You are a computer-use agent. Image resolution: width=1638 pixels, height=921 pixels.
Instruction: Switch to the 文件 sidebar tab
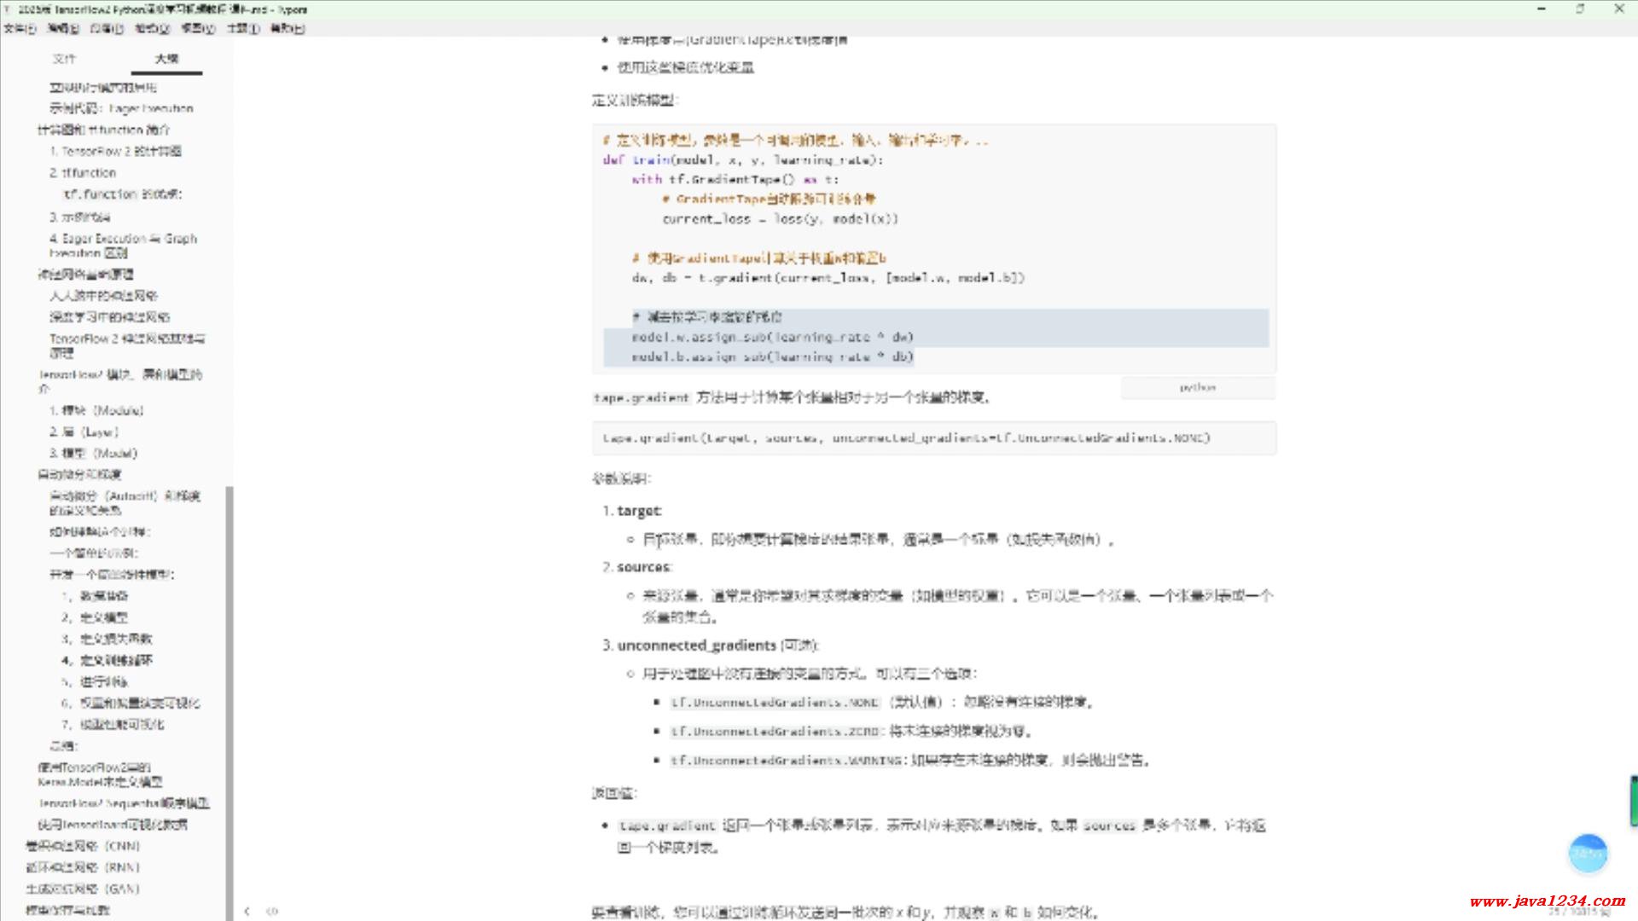pos(64,59)
